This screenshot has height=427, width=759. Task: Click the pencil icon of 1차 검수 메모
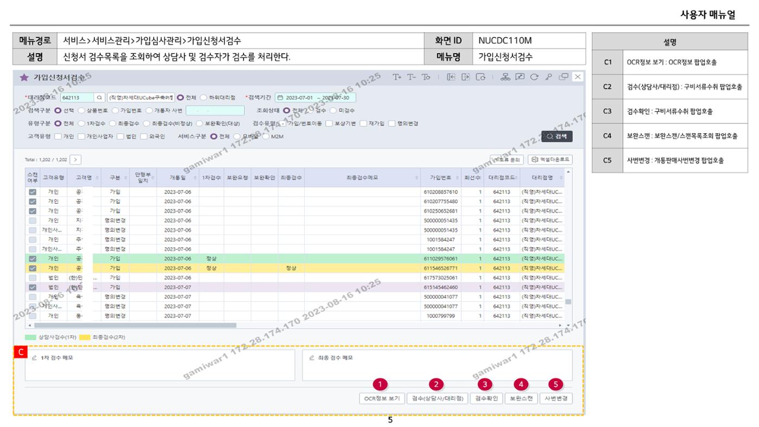tap(35, 358)
